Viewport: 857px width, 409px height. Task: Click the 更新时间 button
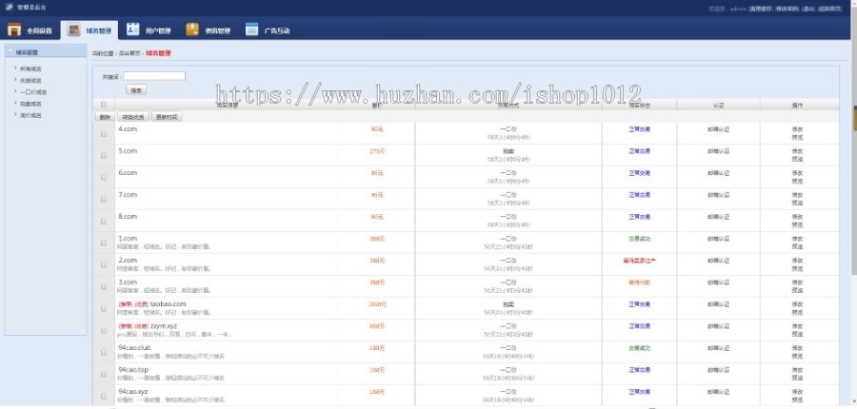[x=166, y=117]
